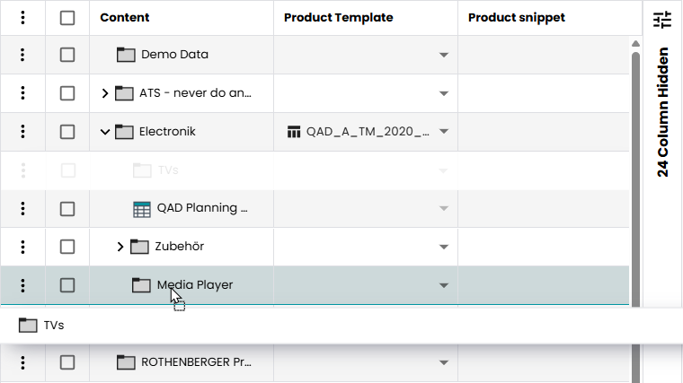Expand the ATS - never do an... folder

[x=105, y=93]
